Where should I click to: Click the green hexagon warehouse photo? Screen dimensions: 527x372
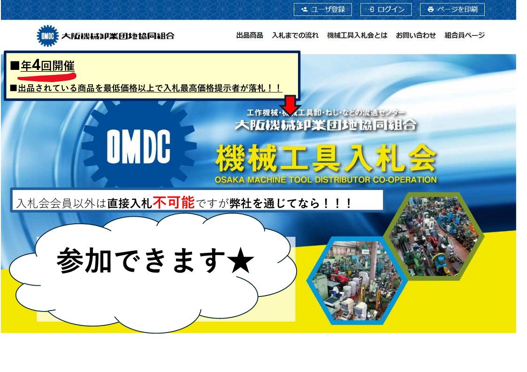pos(434,236)
